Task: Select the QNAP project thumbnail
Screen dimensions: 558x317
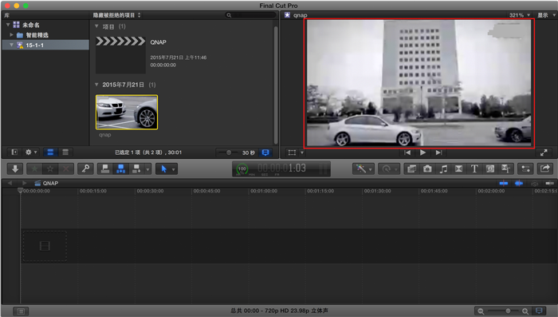Action: 120,54
